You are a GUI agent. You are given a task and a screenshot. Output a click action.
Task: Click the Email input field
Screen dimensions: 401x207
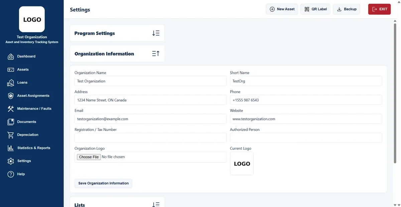click(150, 119)
